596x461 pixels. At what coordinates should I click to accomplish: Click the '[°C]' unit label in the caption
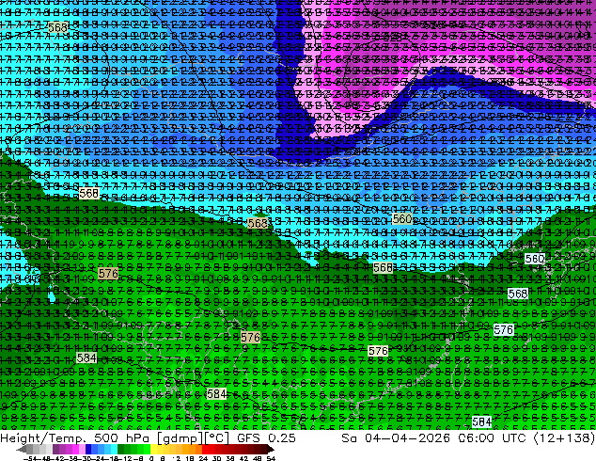point(217,438)
